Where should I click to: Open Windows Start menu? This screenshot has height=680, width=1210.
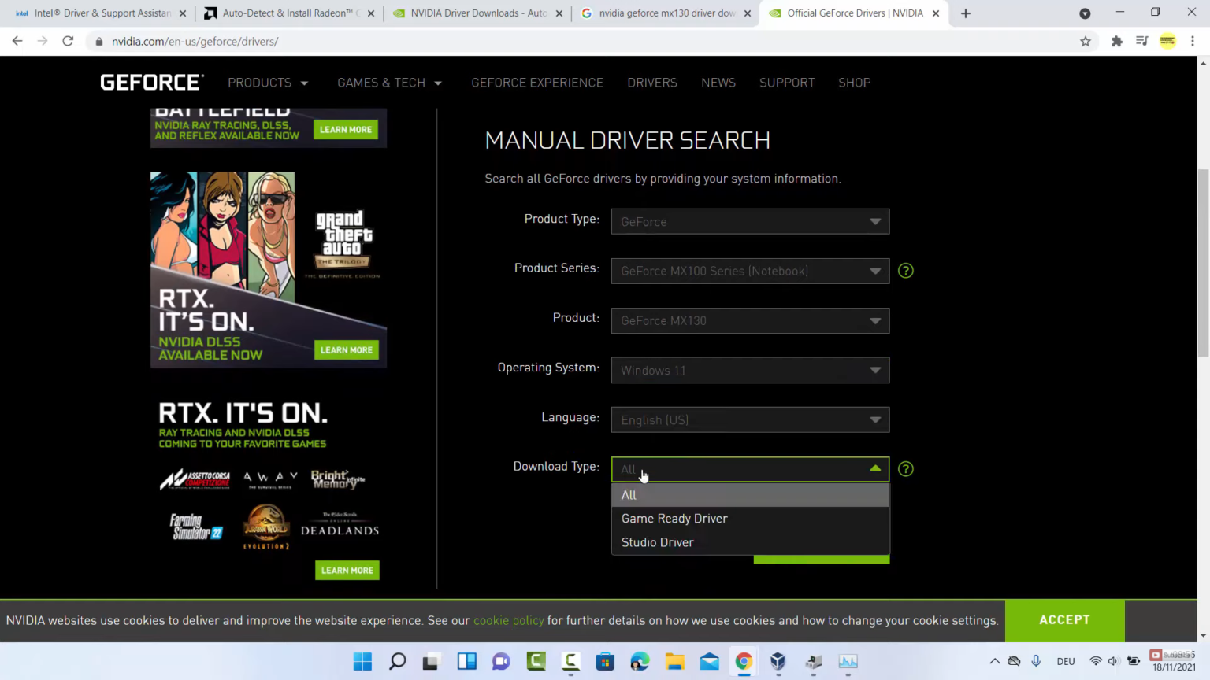(362, 661)
